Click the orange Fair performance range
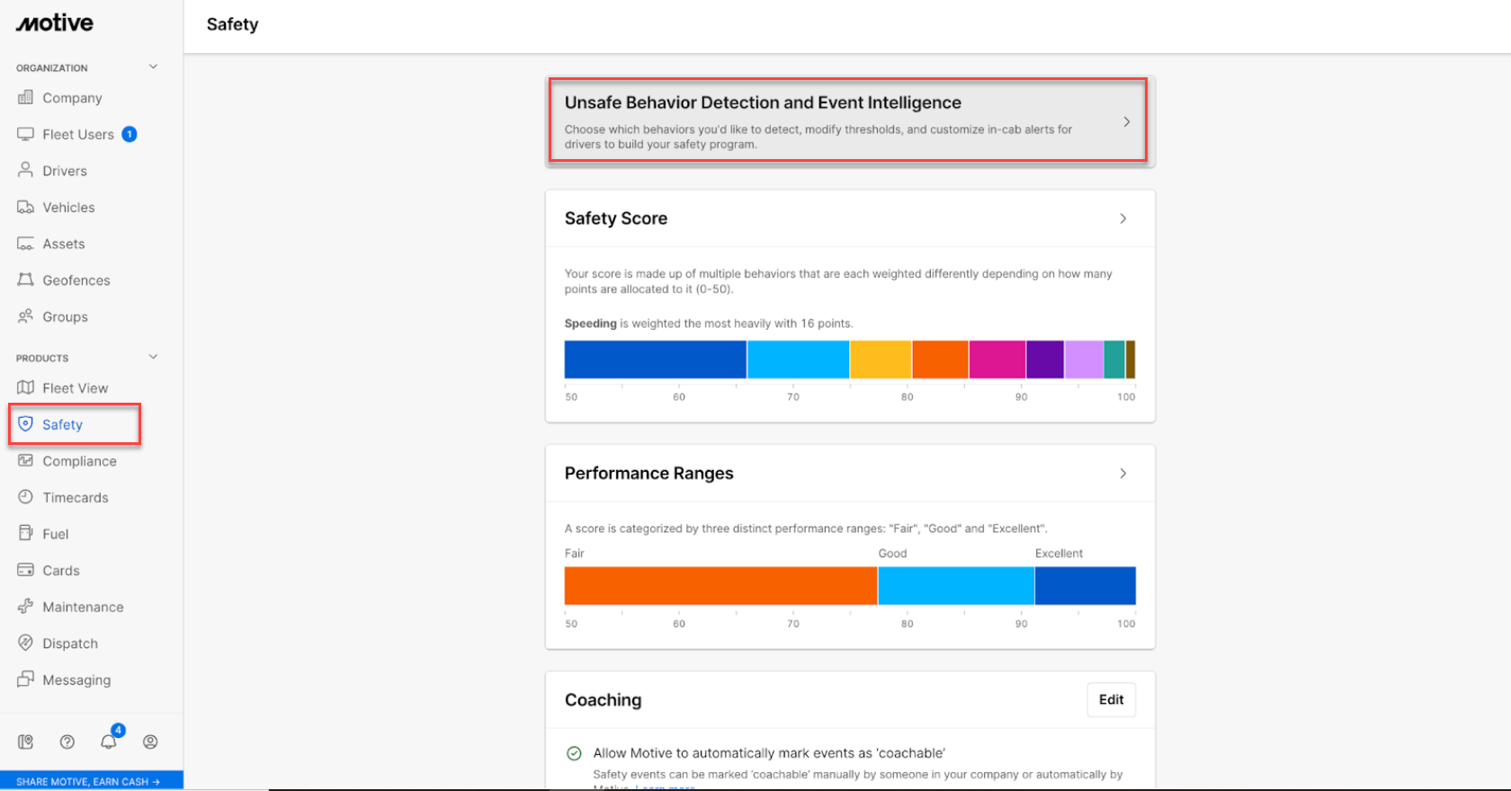The width and height of the screenshot is (1511, 791). [720, 585]
